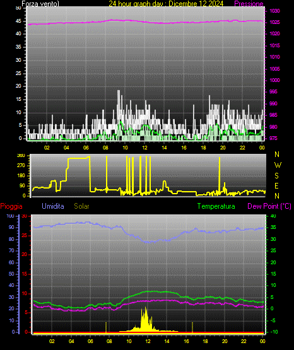
Task: Click the Pressione legend label
Action: 249,4
